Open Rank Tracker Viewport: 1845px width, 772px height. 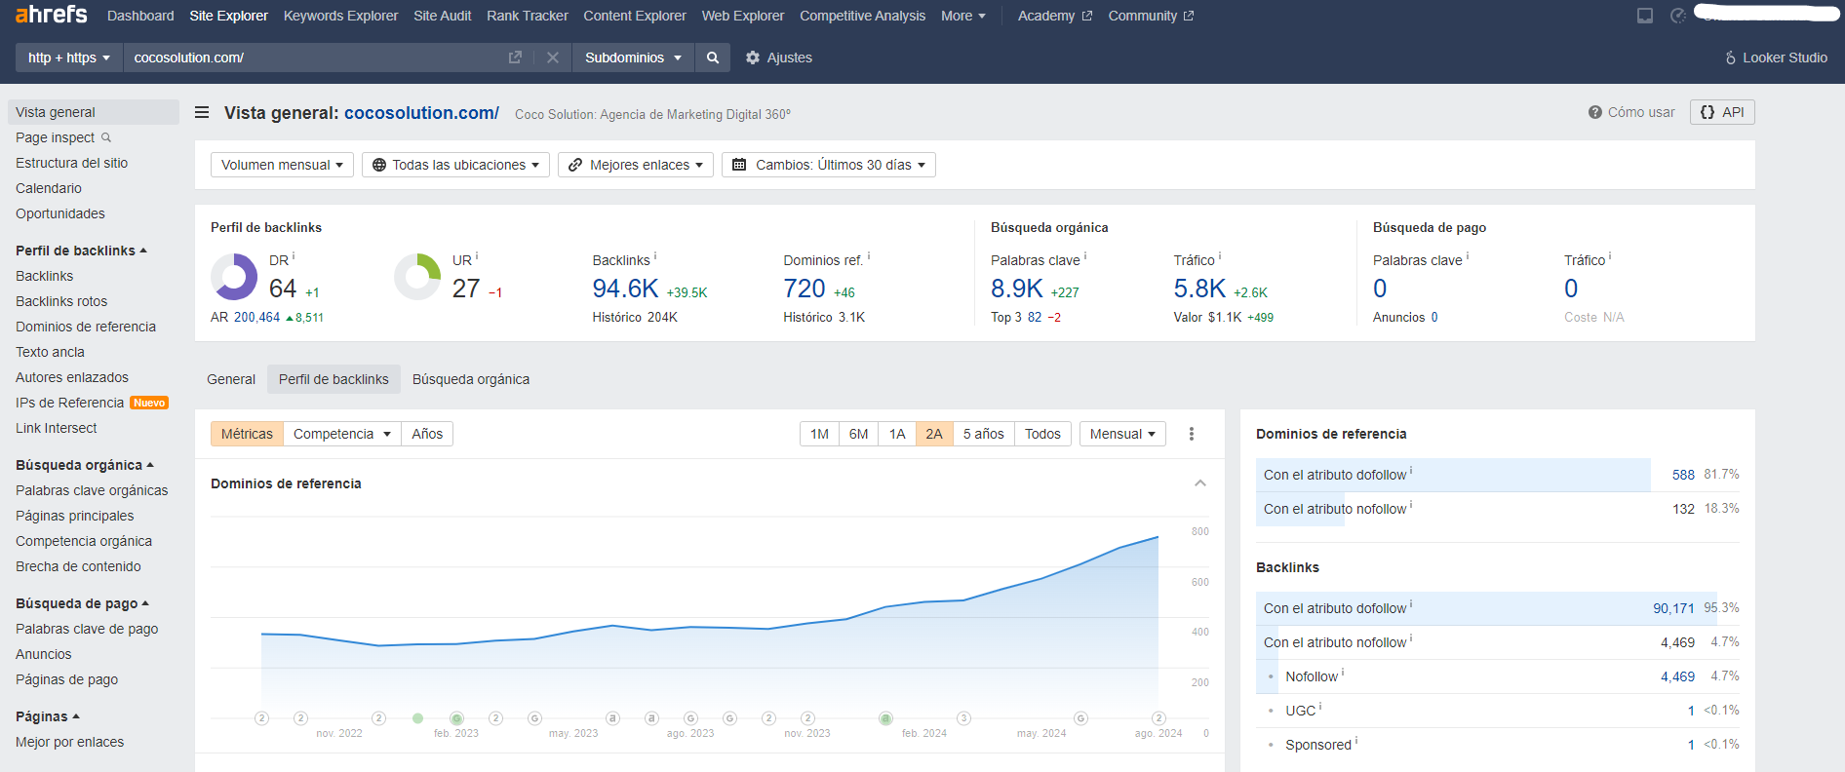point(528,16)
